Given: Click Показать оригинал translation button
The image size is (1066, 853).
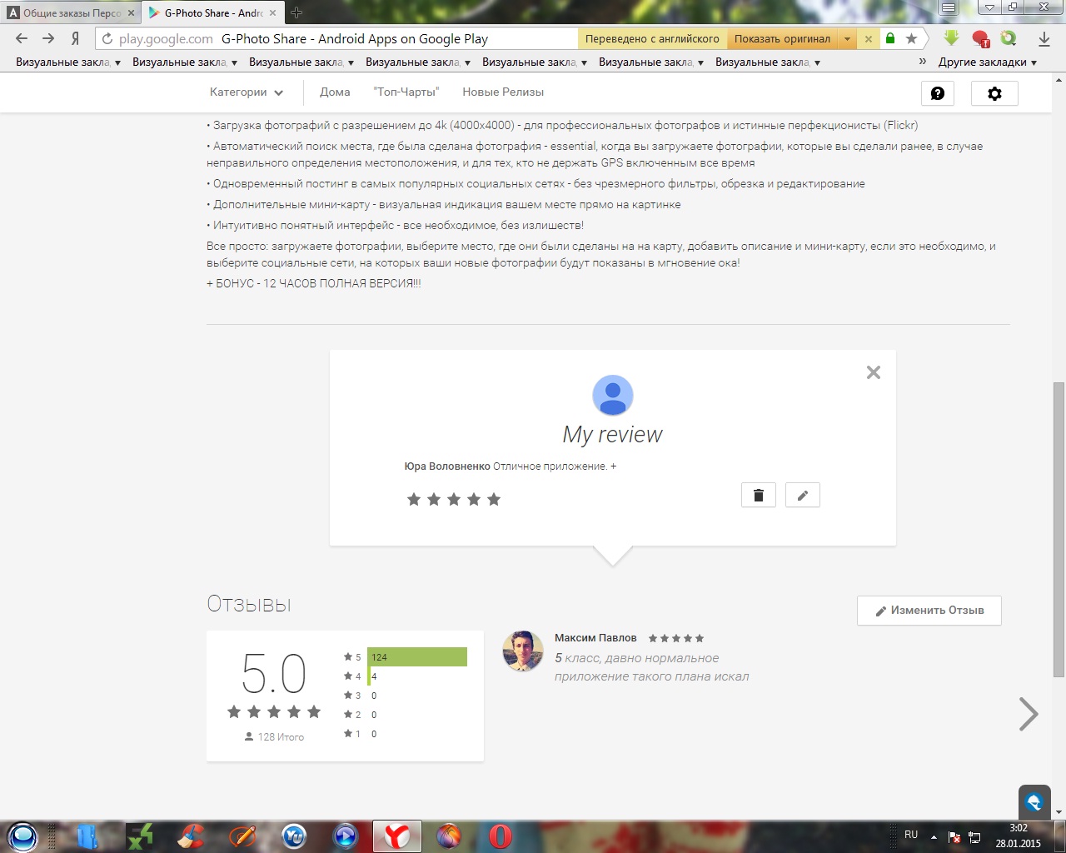Looking at the screenshot, I should [x=782, y=39].
